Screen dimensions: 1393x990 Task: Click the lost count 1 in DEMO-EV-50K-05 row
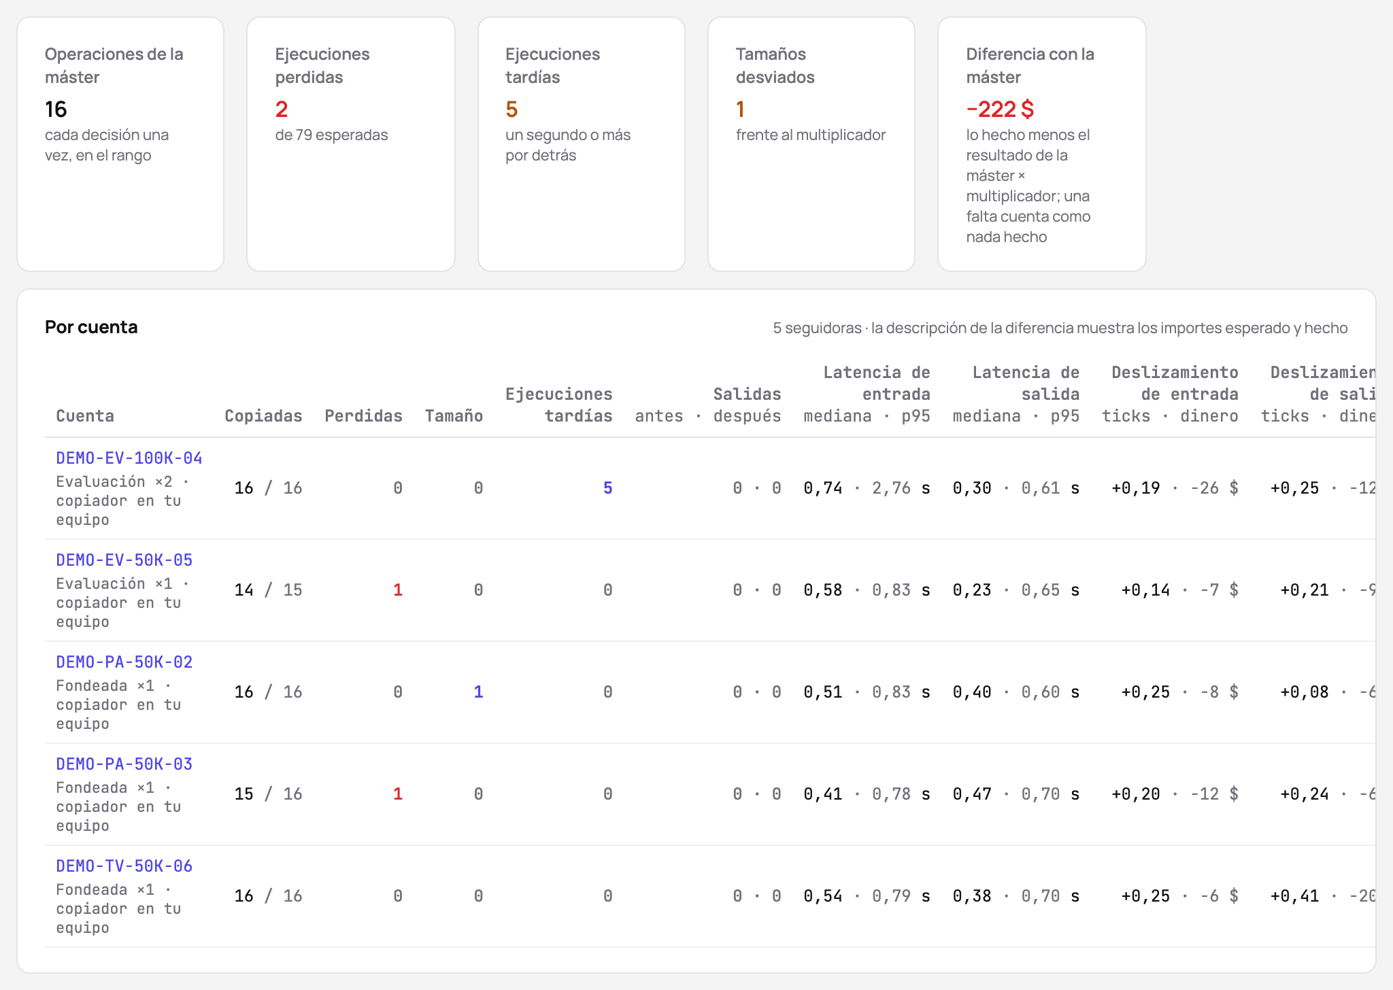coord(398,590)
